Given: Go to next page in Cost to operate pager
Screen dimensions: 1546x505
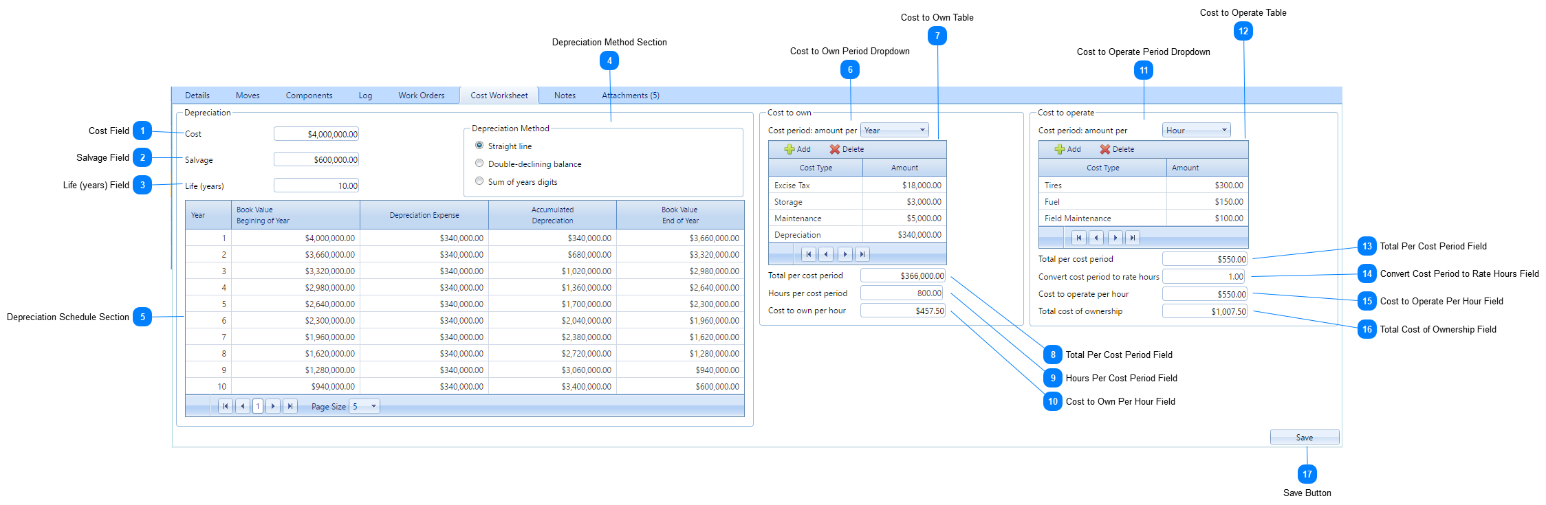Looking at the screenshot, I should point(1115,238).
